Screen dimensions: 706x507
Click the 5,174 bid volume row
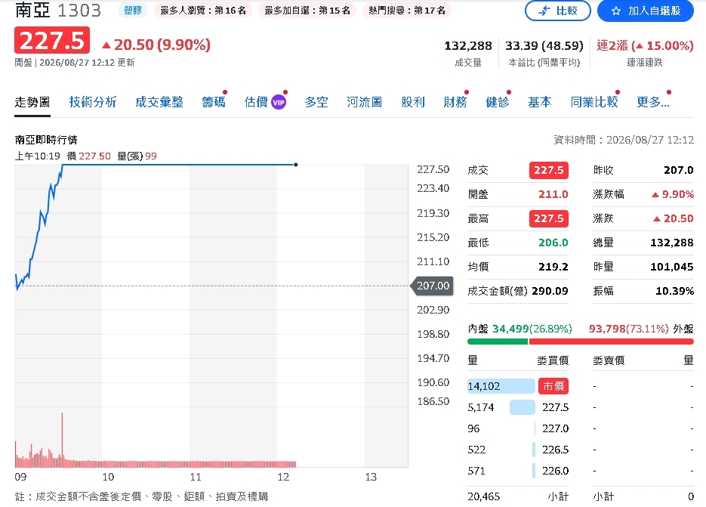click(x=518, y=407)
